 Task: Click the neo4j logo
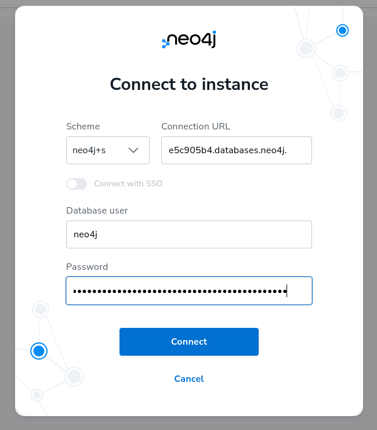pyautogui.click(x=189, y=39)
